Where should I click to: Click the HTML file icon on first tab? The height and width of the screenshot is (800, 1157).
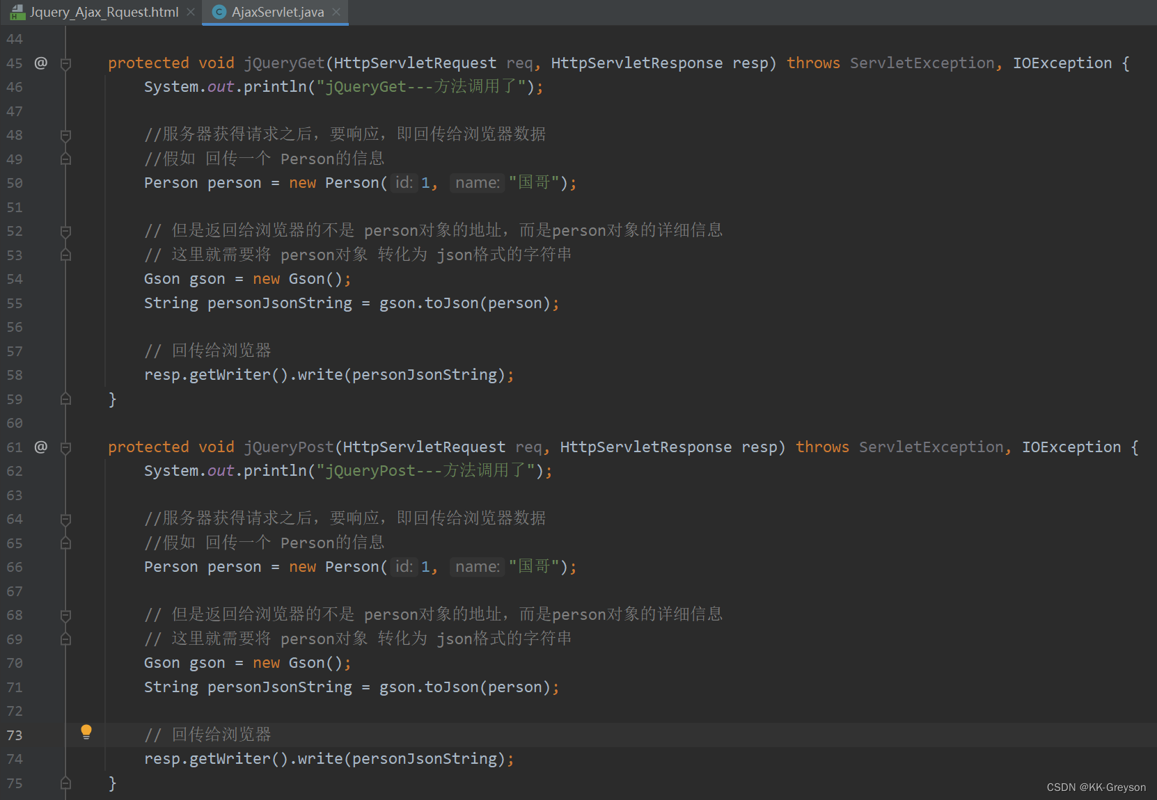click(x=17, y=12)
